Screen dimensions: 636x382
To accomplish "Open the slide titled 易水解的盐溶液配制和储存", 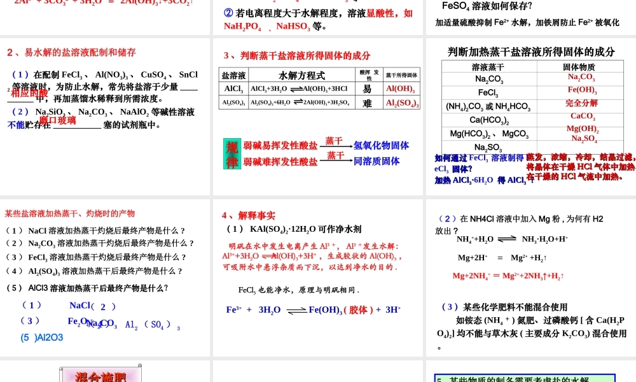I will [105, 117].
